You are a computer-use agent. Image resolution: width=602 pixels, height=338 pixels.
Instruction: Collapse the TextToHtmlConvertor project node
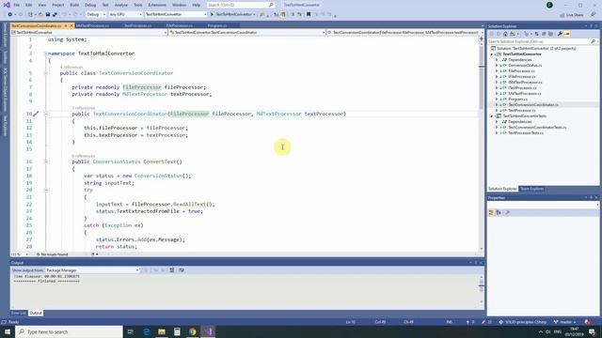coord(491,54)
